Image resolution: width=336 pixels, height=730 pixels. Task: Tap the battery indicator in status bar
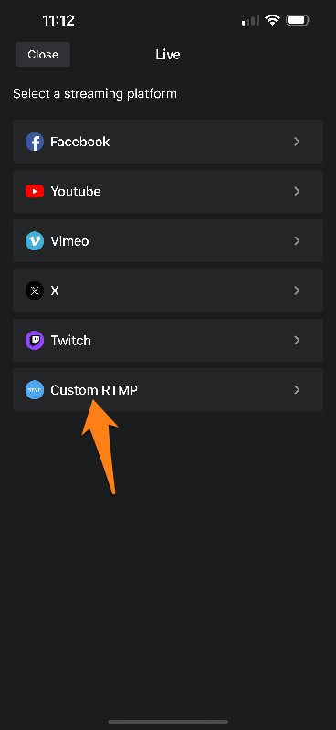[298, 20]
